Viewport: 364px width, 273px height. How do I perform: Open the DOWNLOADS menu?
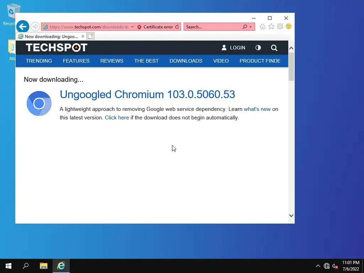[186, 61]
